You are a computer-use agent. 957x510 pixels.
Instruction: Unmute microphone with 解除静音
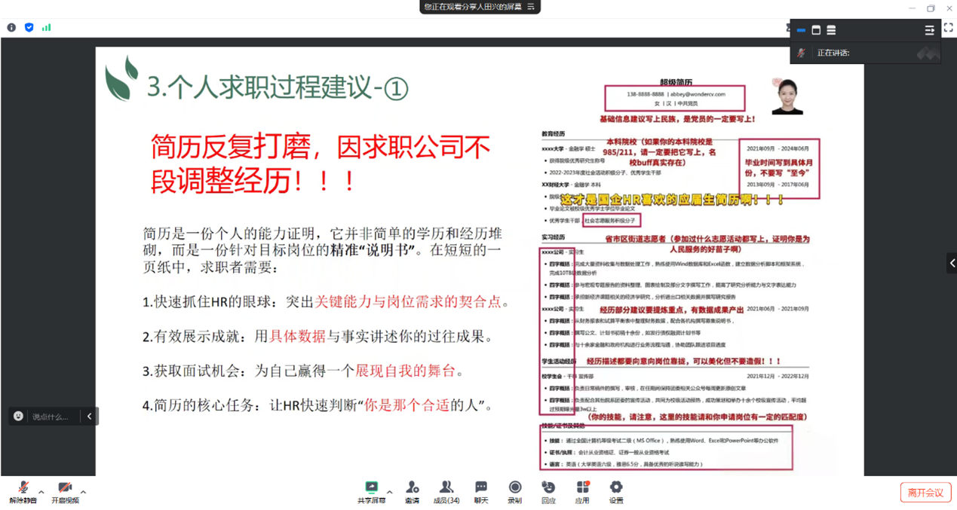click(23, 493)
